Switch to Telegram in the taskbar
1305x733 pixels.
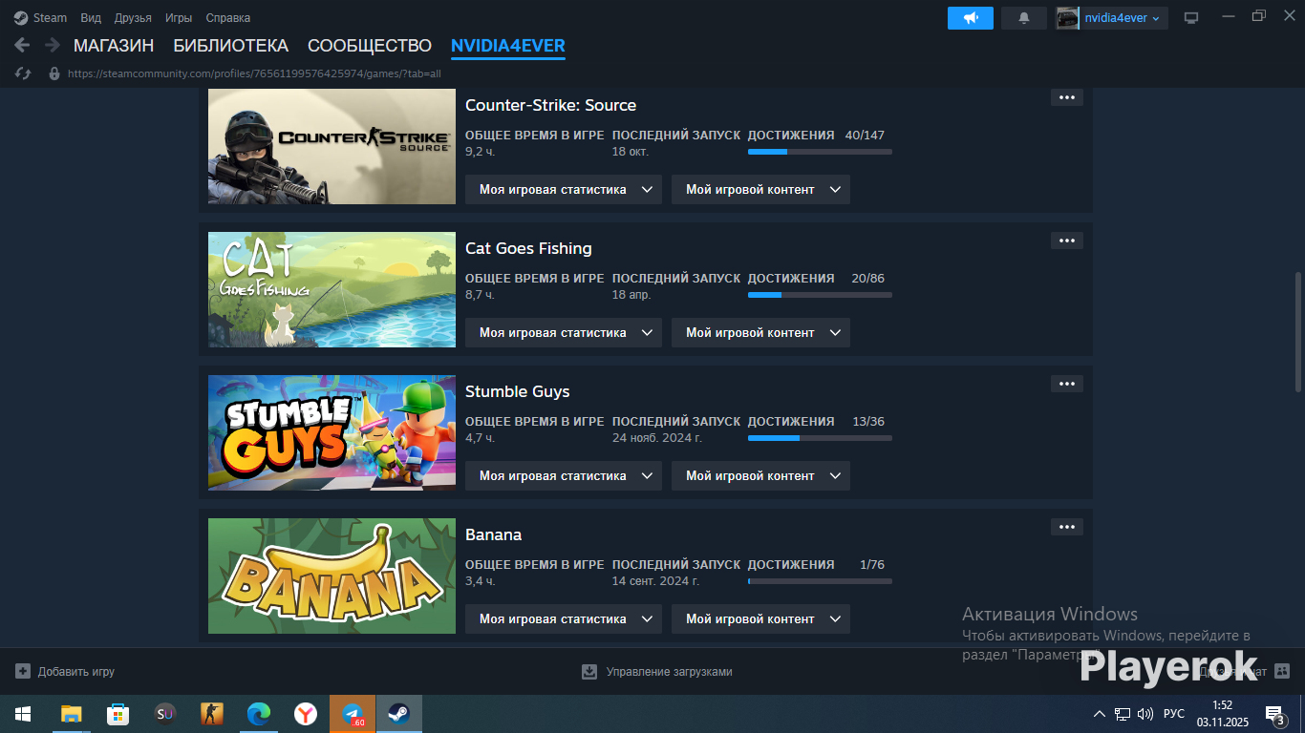point(353,714)
